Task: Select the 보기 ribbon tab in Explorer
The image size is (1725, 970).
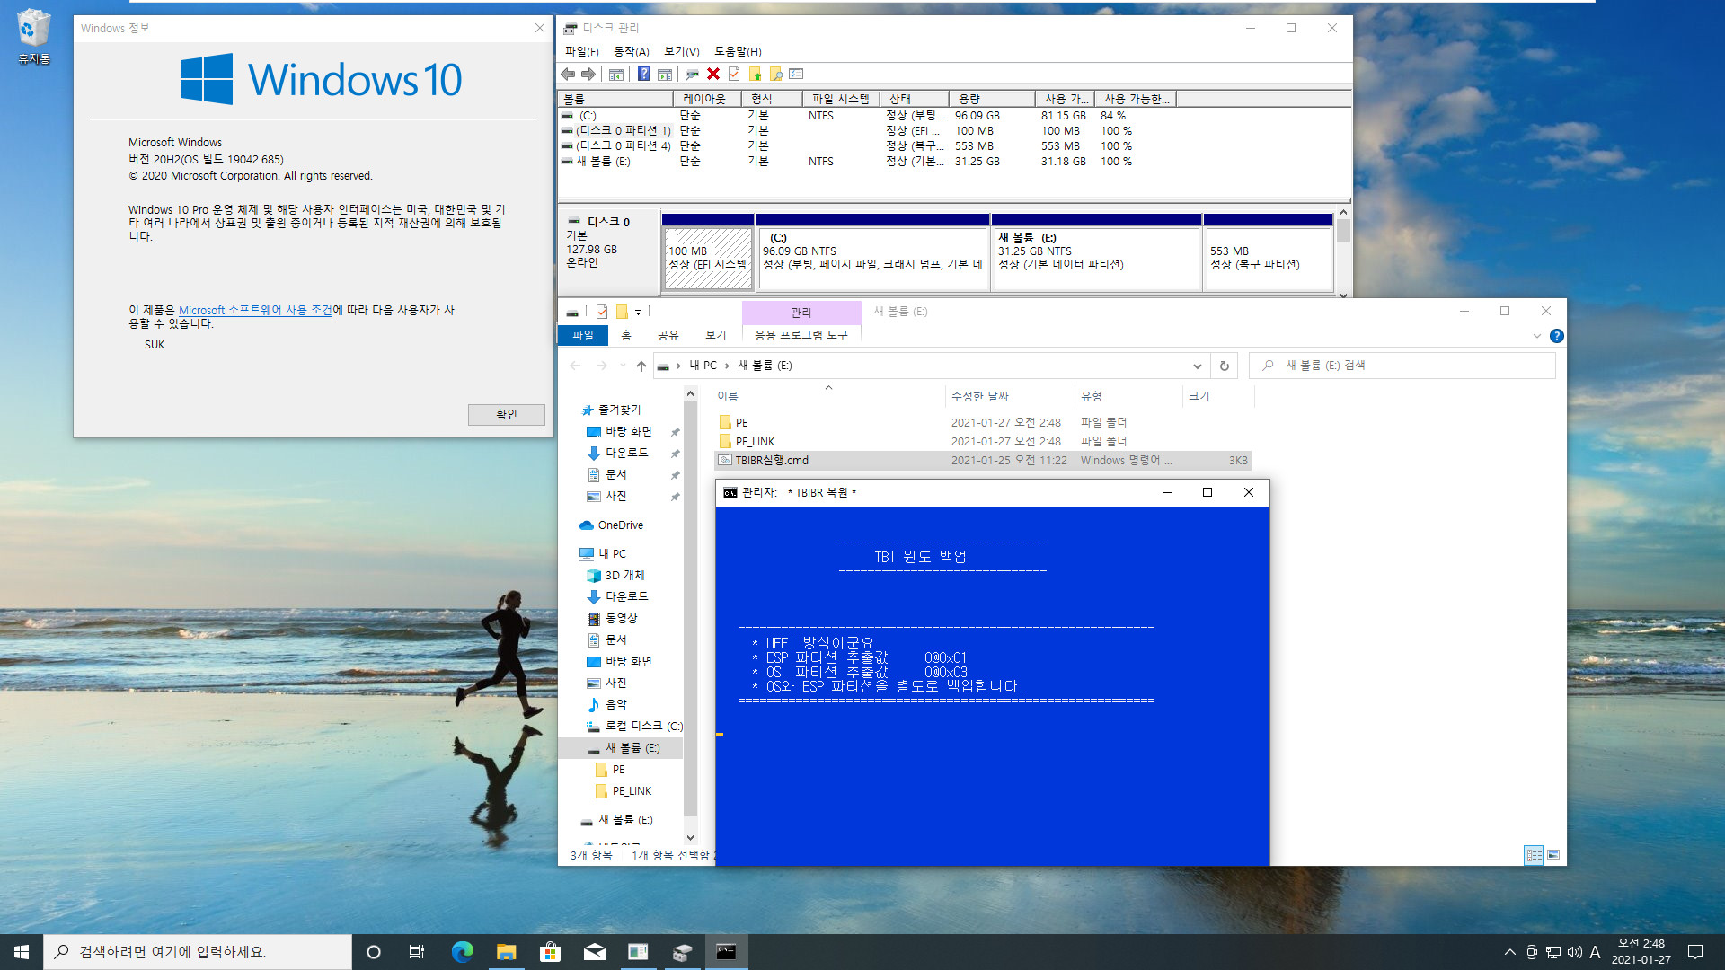Action: pyautogui.click(x=716, y=335)
